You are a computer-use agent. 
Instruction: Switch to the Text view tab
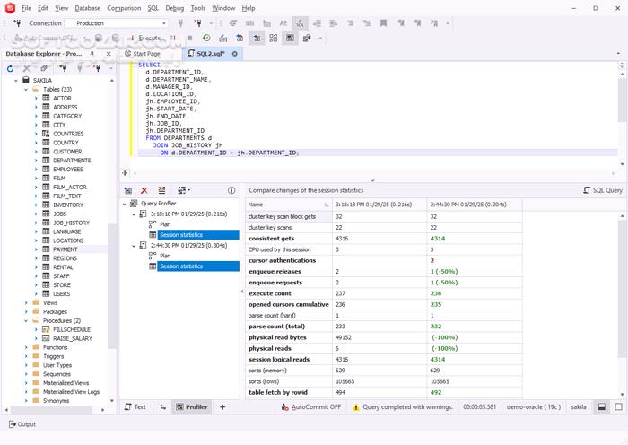pos(135,407)
